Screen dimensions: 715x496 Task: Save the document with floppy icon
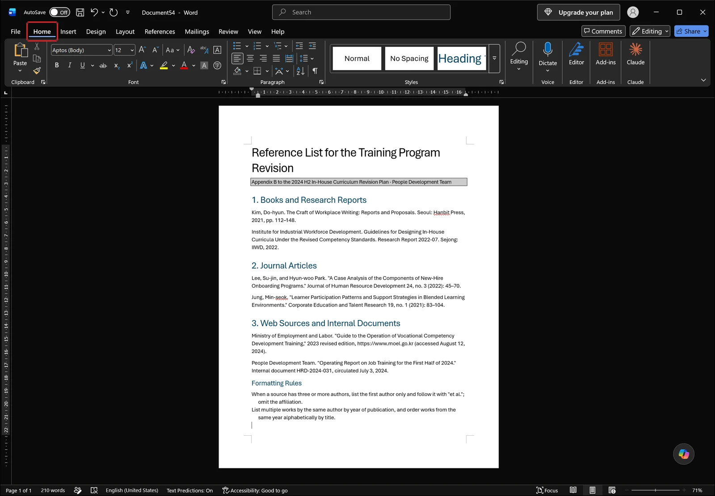[80, 13]
